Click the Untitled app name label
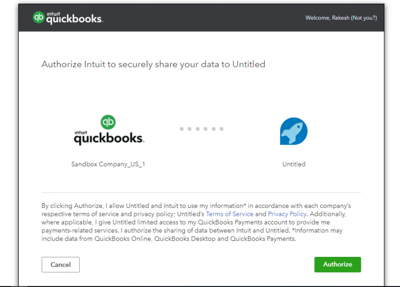 point(294,164)
